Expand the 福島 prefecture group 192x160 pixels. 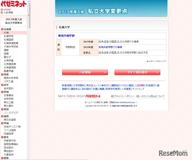pyautogui.click(x=2, y=116)
